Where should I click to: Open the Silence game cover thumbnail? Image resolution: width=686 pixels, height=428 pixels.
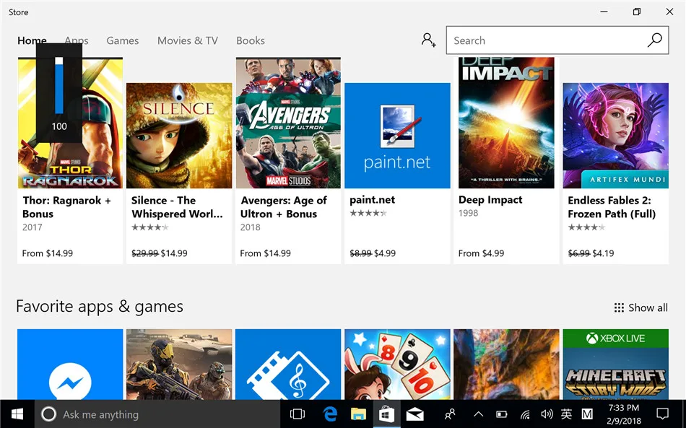click(179, 136)
